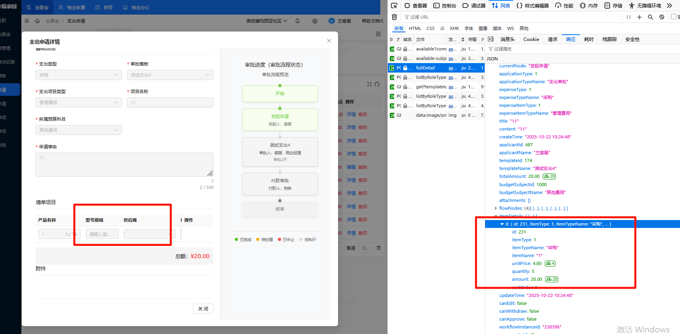Pause network recording with pause icon
This screenshot has height=334, width=680.
629,17
